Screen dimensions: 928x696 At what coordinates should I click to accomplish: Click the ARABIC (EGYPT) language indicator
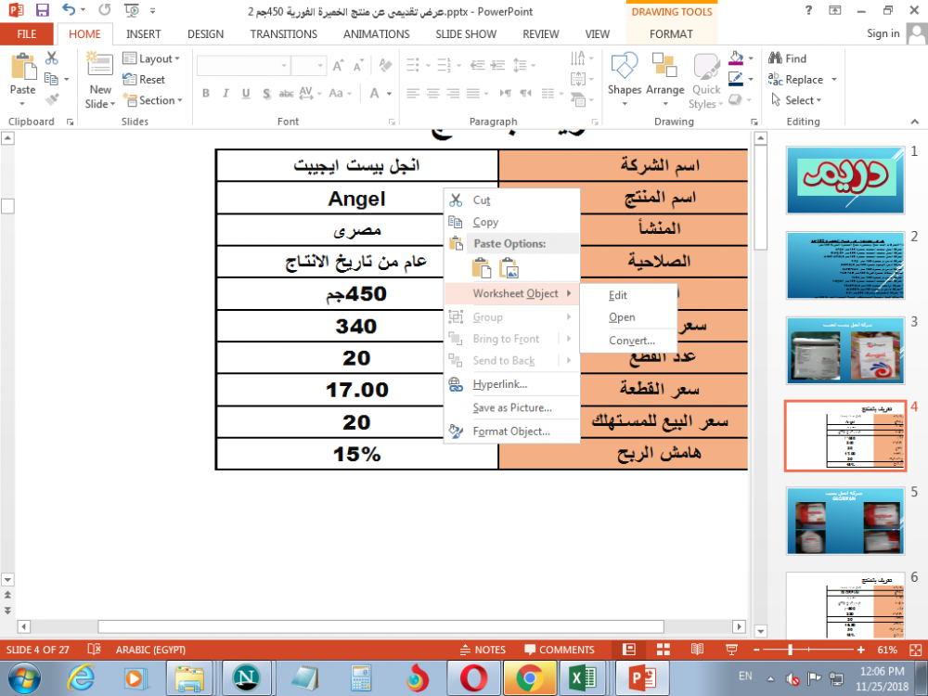pyautogui.click(x=150, y=650)
